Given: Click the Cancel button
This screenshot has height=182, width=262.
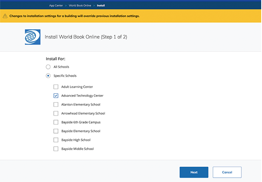Looking at the screenshot, I should 227,172.
